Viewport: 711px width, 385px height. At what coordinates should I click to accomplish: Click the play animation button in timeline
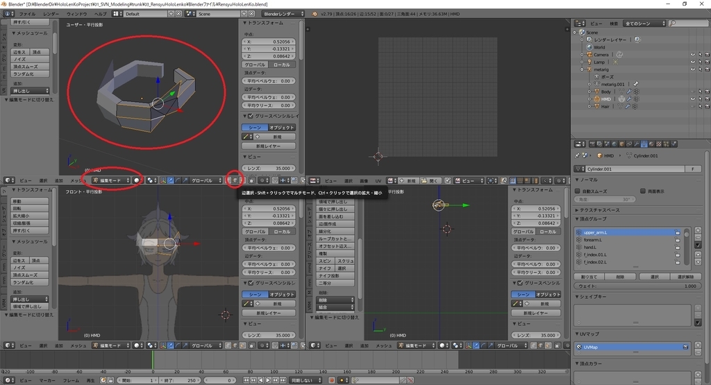tap(268, 380)
